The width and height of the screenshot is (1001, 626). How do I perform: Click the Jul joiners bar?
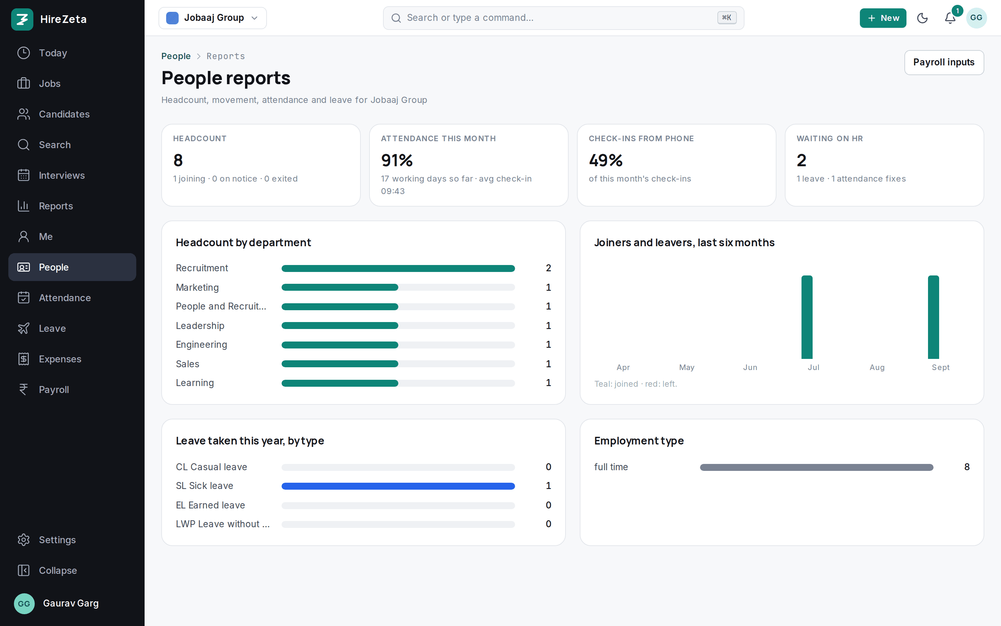click(807, 317)
